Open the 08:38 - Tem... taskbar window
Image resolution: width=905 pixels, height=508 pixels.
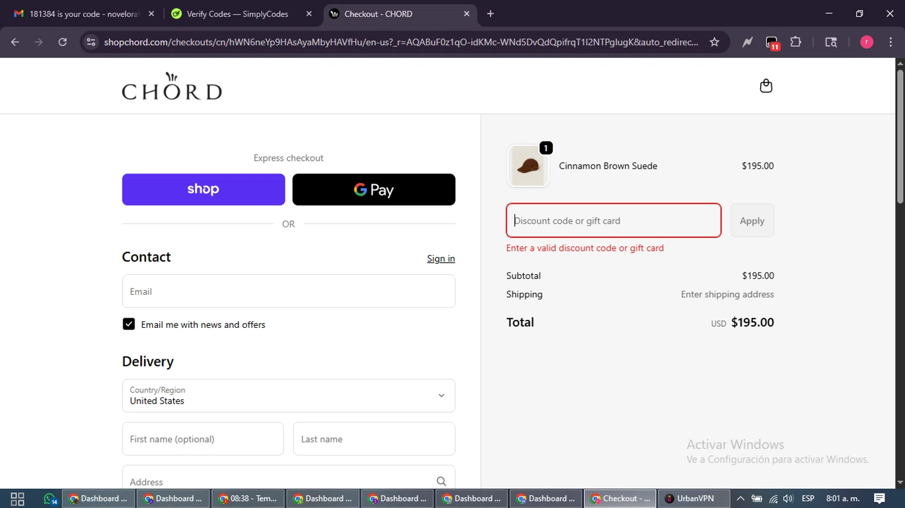[x=249, y=499]
